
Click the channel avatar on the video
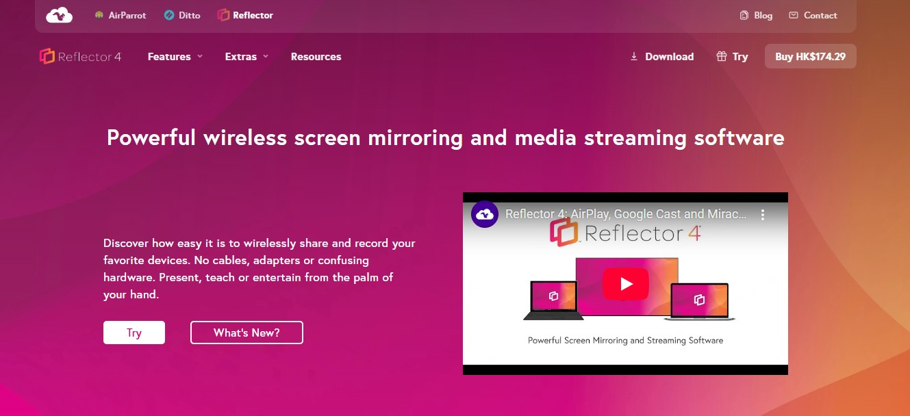[485, 214]
